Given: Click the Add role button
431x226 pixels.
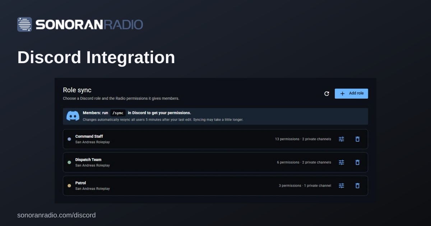Looking at the screenshot, I should (351, 94).
